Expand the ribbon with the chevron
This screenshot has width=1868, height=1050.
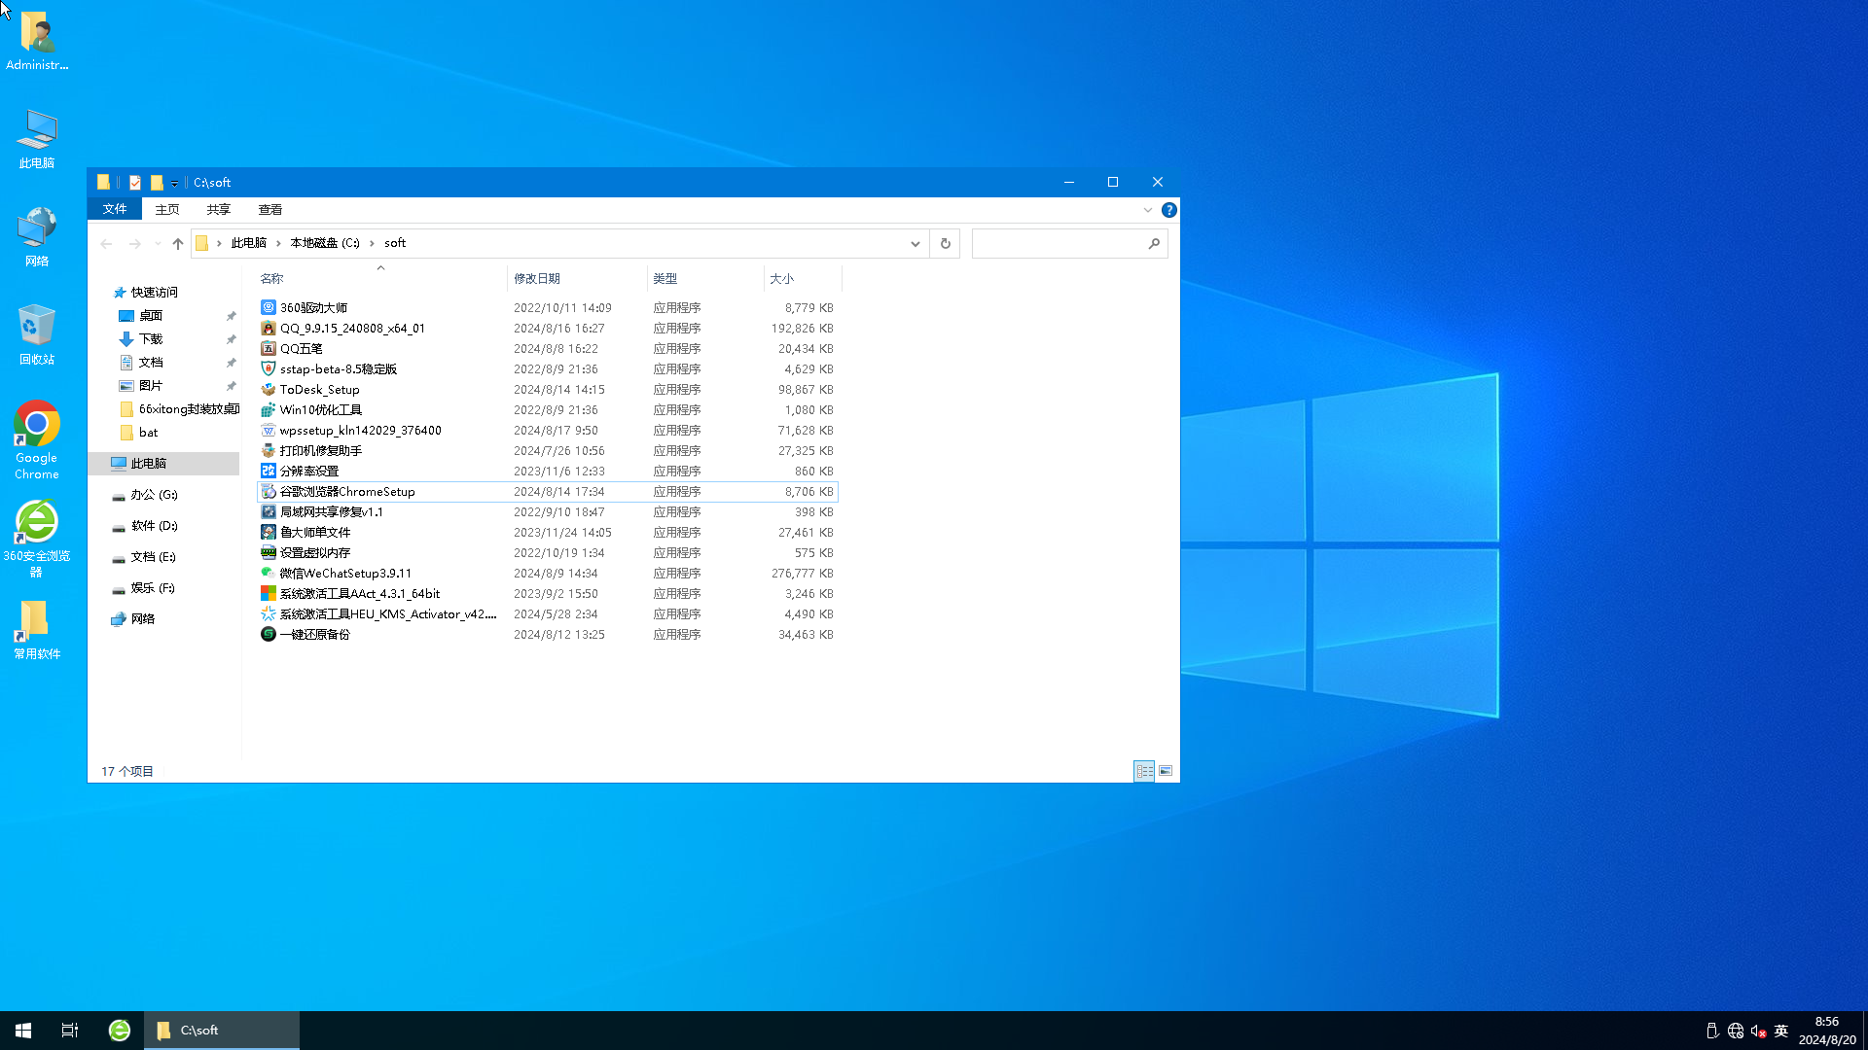[x=1148, y=210]
